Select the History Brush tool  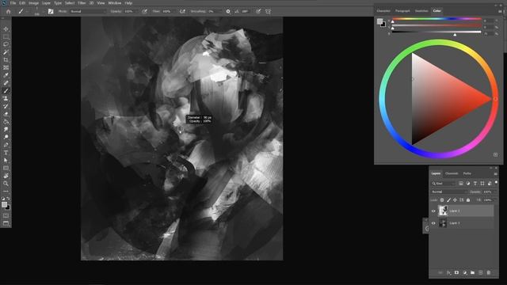click(6, 106)
